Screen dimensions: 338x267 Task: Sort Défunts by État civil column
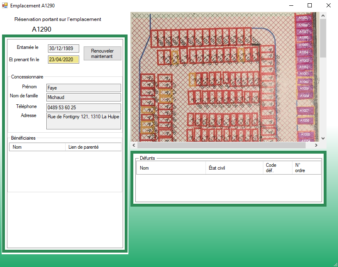tap(234, 168)
